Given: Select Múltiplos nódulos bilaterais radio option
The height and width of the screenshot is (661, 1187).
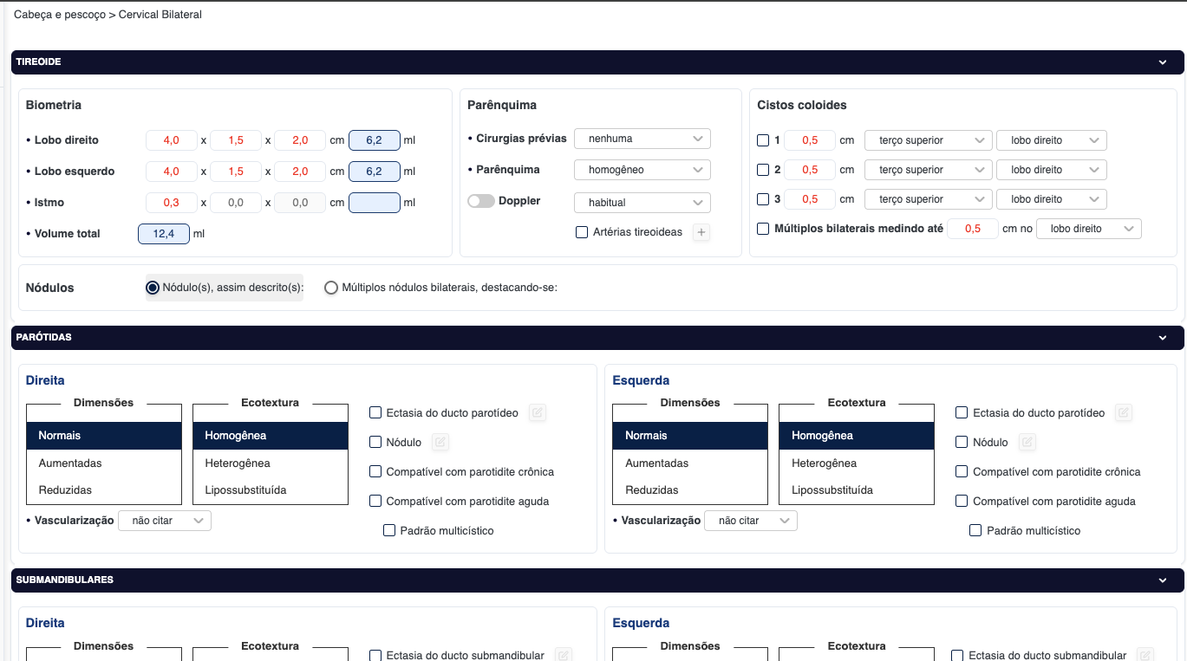Looking at the screenshot, I should [331, 288].
